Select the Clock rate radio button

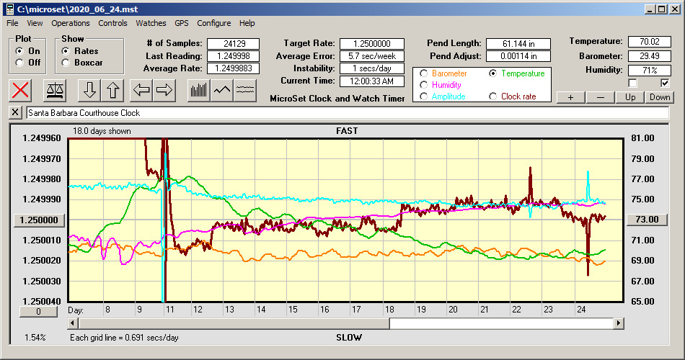tap(493, 96)
